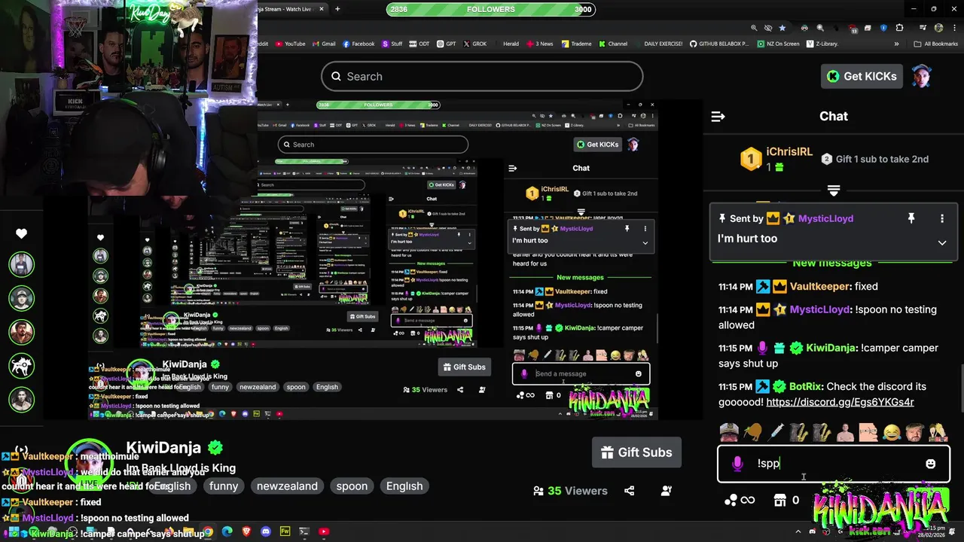Open the NZ On Screen bookmark
This screenshot has width=964, height=542.
tap(778, 44)
